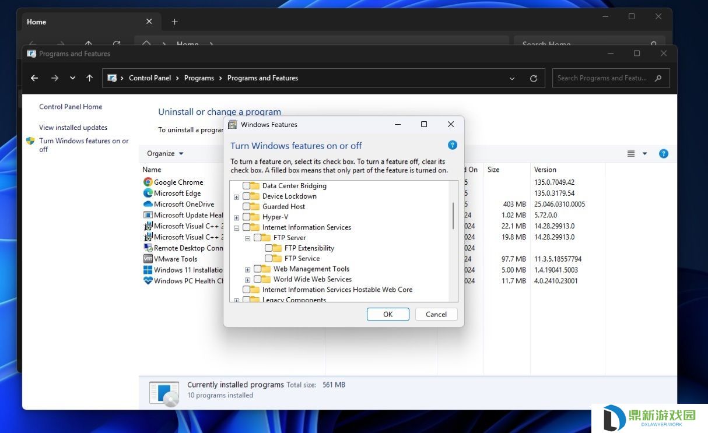Click the Windows PC Health Check icon
708x433 pixels.
coord(148,280)
